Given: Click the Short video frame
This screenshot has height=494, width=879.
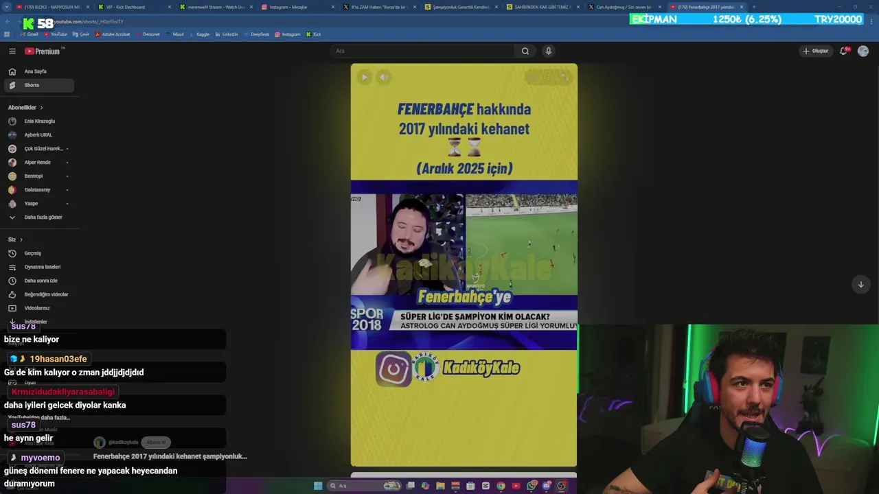Looking at the screenshot, I should click(464, 265).
